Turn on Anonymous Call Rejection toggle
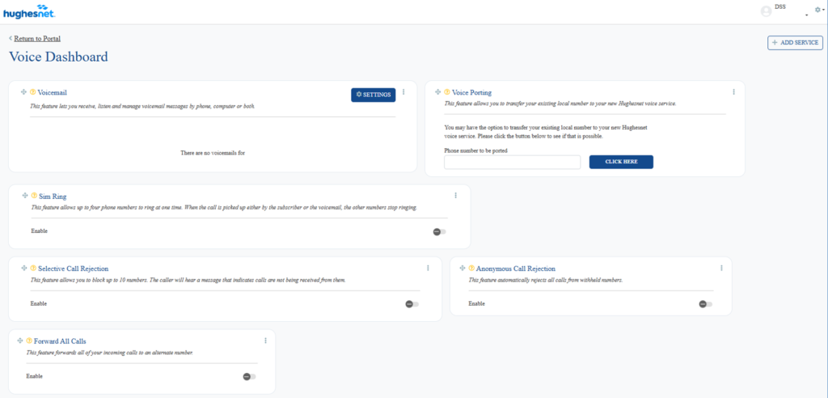The width and height of the screenshot is (828, 398). 706,303
